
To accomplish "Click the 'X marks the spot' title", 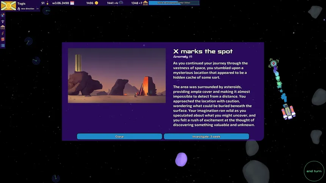I will coord(203,51).
